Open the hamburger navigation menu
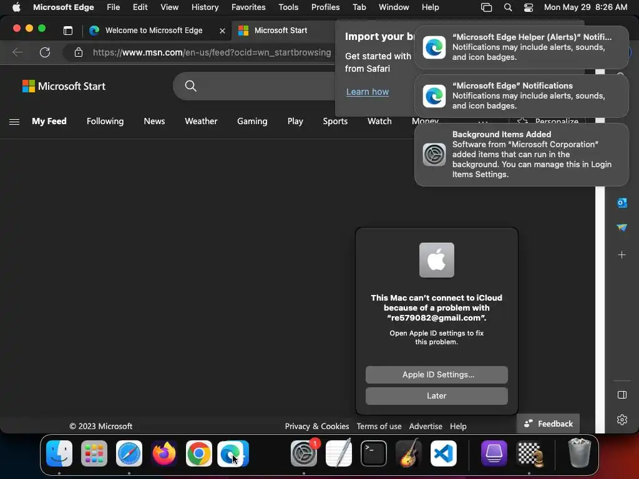Image resolution: width=639 pixels, height=479 pixels. pyautogui.click(x=14, y=122)
